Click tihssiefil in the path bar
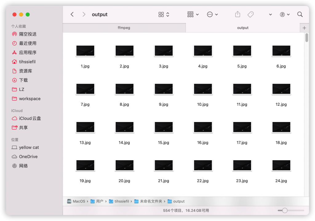 pyautogui.click(x=122, y=201)
